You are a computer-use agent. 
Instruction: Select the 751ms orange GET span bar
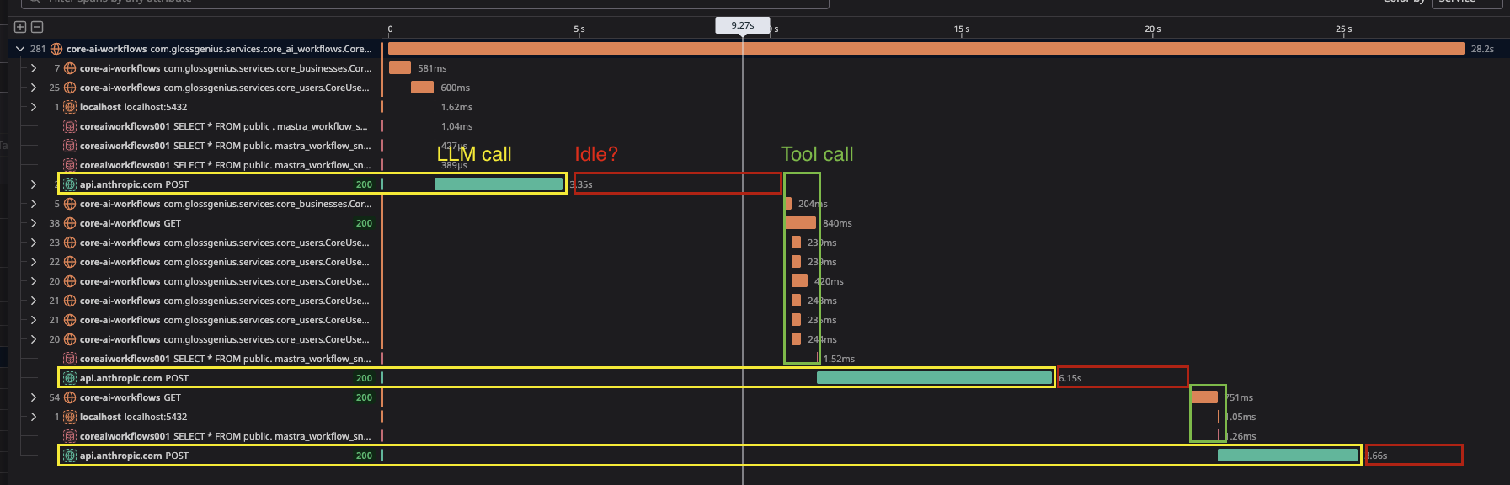pos(1203,397)
